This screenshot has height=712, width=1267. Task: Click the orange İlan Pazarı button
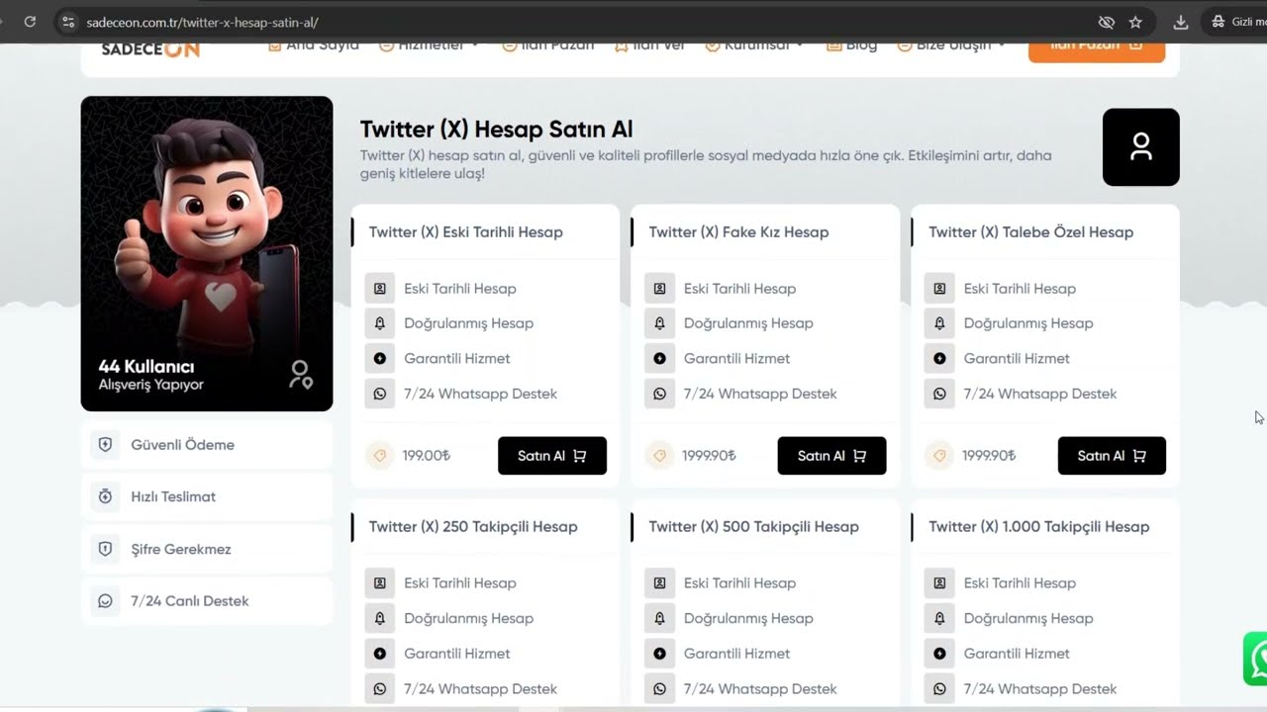(1097, 49)
